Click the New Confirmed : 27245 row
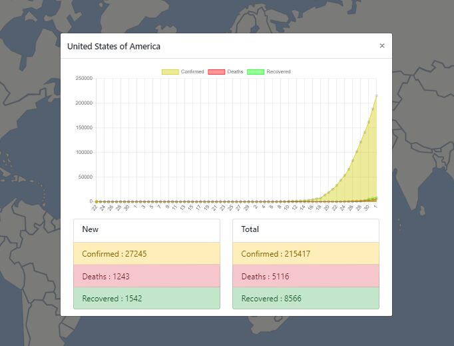Image resolution: width=454 pixels, height=346 pixels. coord(147,253)
